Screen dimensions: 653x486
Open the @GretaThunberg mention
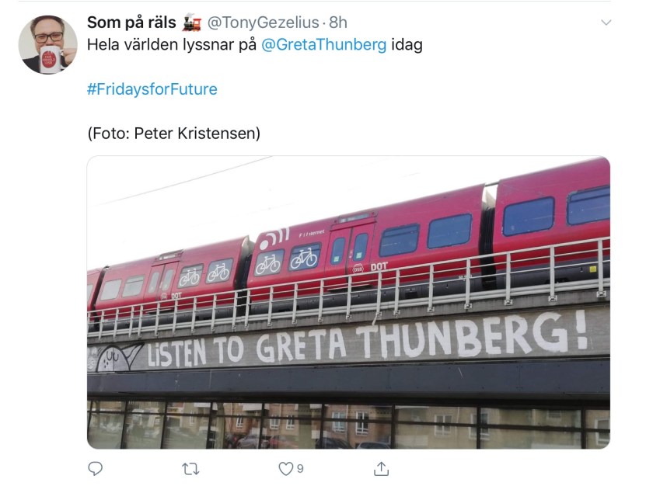[x=324, y=44]
